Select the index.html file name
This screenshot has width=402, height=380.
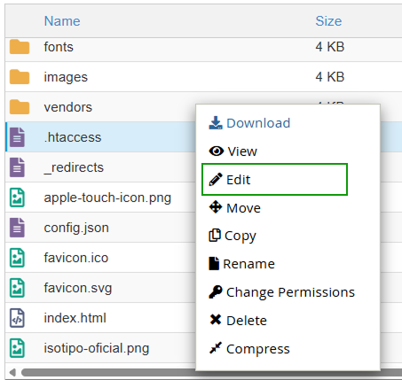[x=75, y=318]
